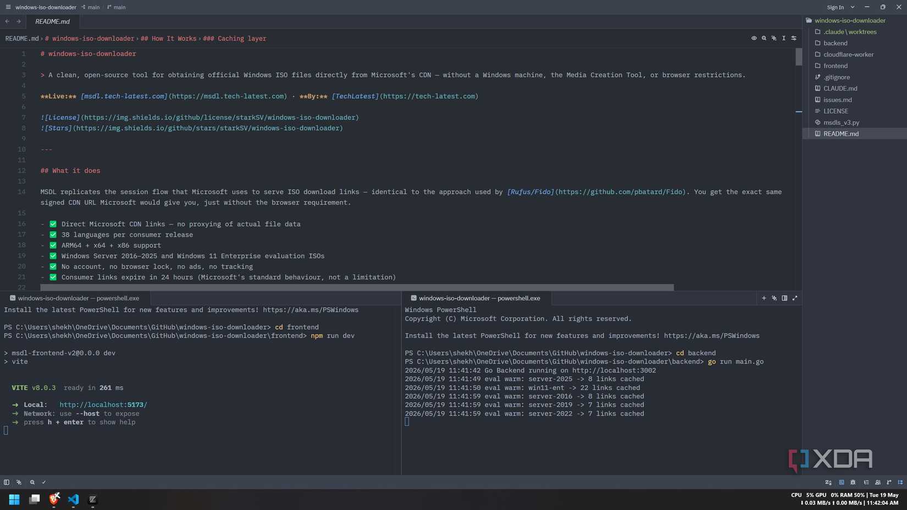Toggle the git branch panel icon in status bar
The image size is (907, 510).
(889, 482)
